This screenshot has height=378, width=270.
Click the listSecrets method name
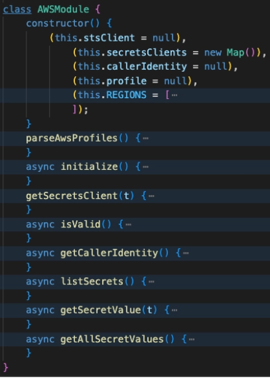(x=92, y=281)
